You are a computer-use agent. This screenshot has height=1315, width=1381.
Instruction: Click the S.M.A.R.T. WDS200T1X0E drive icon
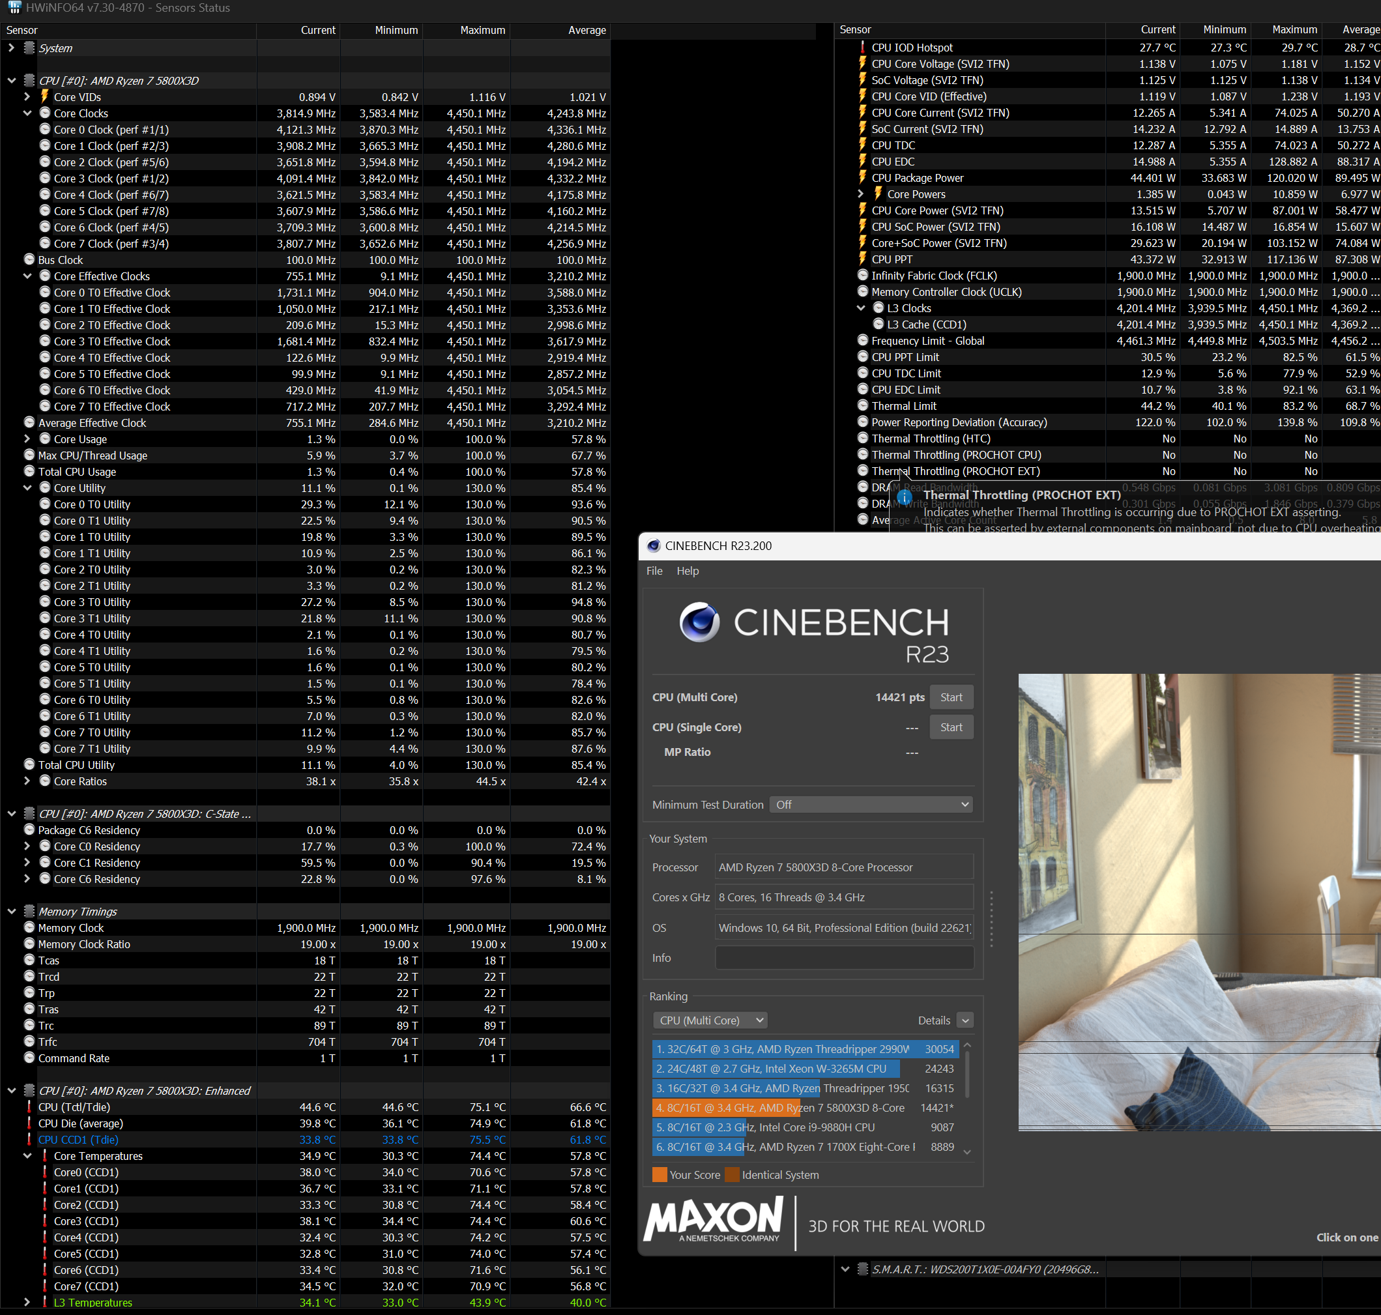tap(863, 1269)
